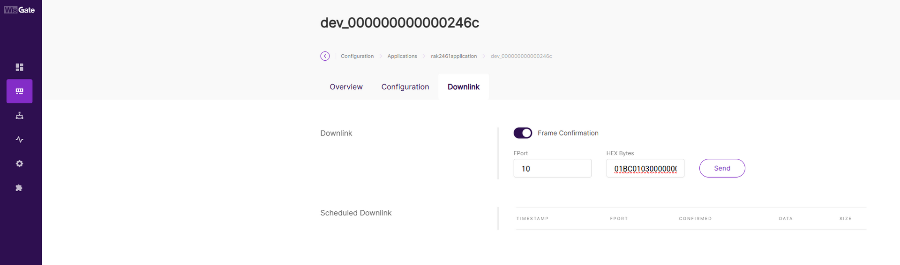Open rak2461application breadcrumb link

[x=454, y=56]
